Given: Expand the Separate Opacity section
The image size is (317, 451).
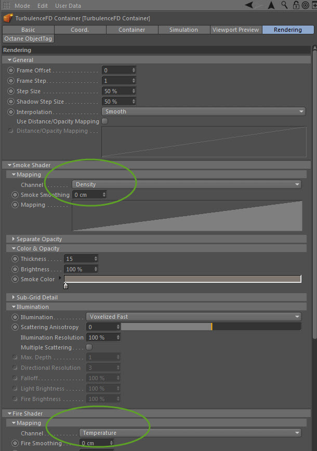Looking at the screenshot, I should pyautogui.click(x=14, y=239).
